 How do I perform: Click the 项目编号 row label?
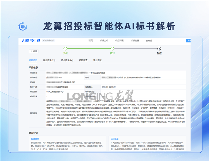pos(34,78)
